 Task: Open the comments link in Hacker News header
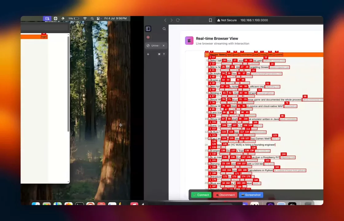(x=246, y=55)
